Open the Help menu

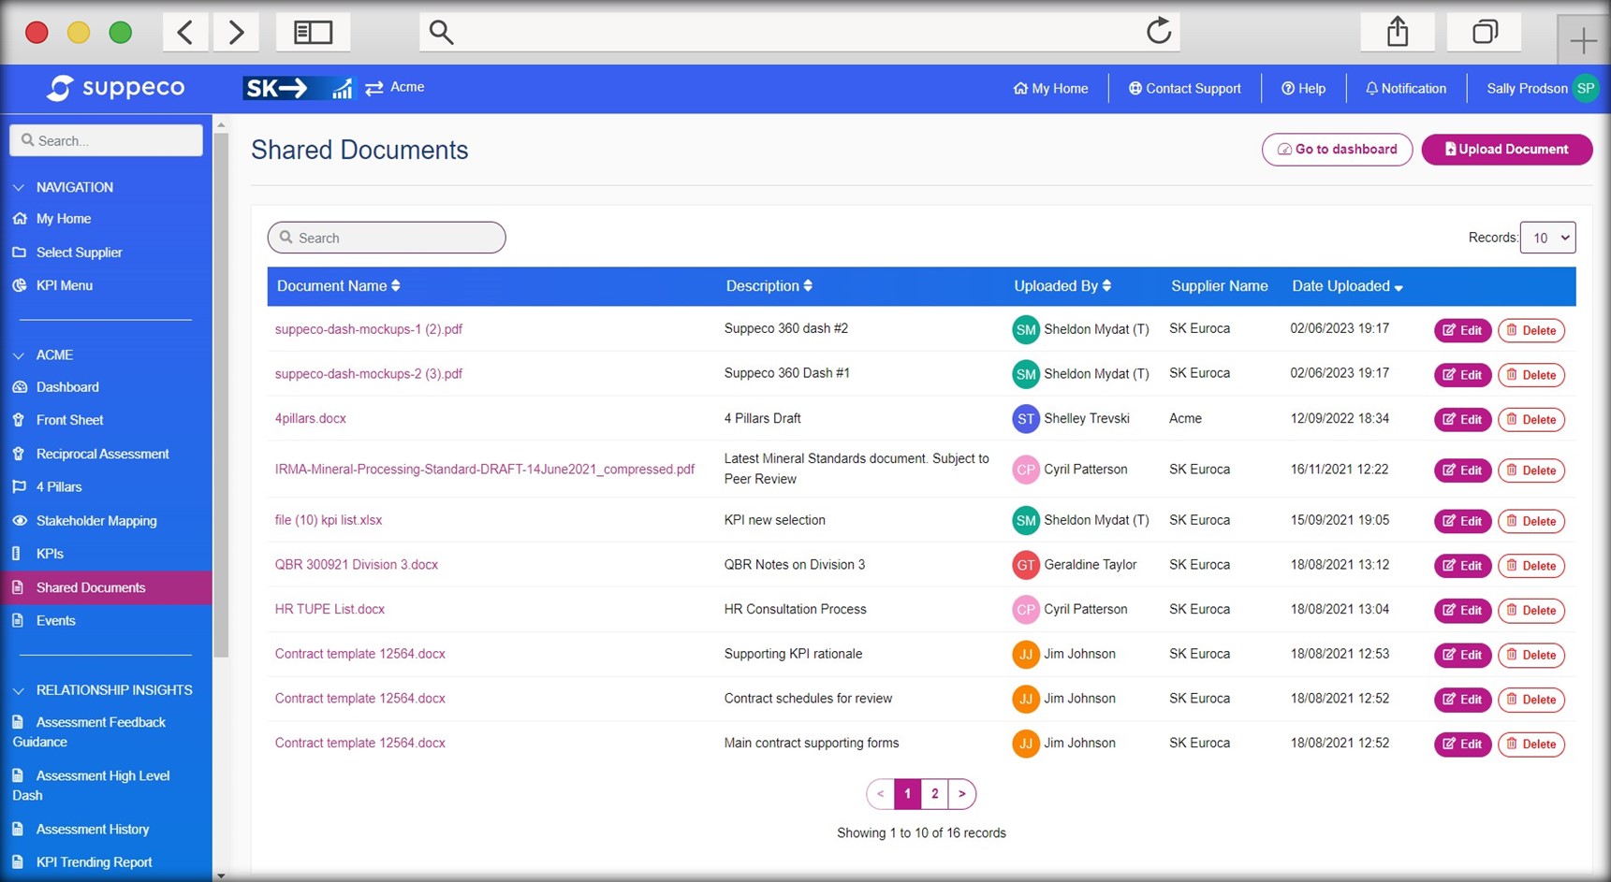coord(1303,89)
